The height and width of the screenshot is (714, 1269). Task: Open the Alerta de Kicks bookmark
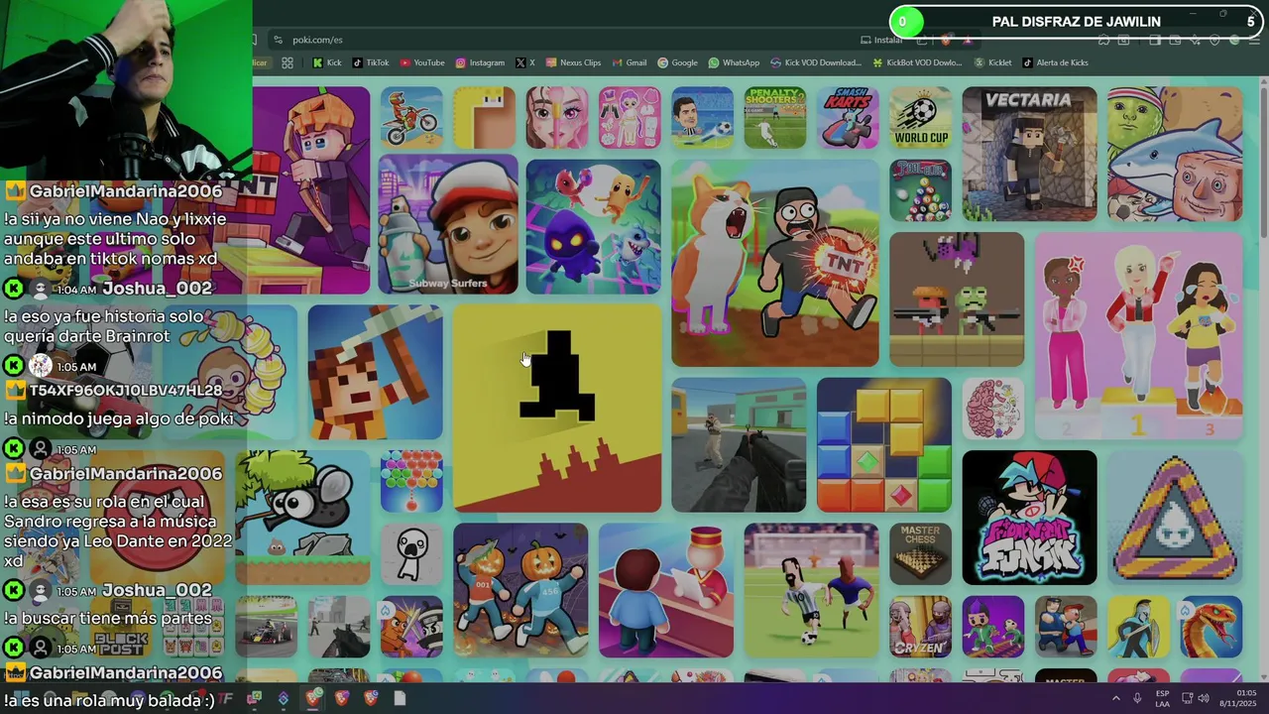1054,62
